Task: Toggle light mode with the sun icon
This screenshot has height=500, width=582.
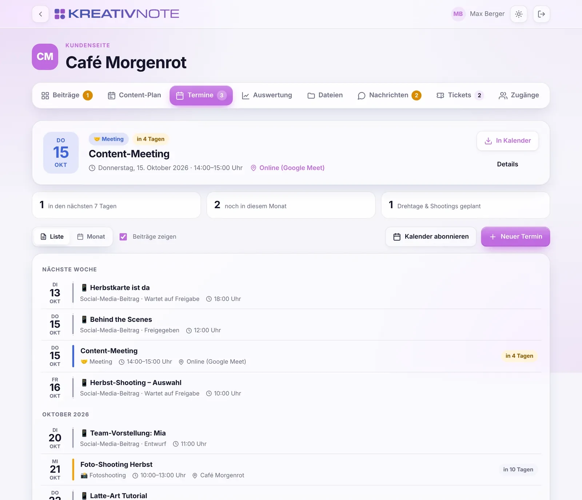Action: [519, 14]
